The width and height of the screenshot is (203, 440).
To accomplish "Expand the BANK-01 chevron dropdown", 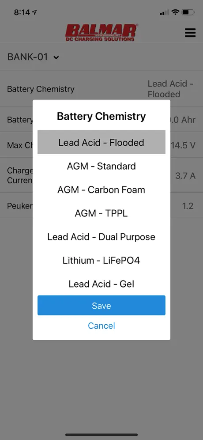I will pos(56,57).
